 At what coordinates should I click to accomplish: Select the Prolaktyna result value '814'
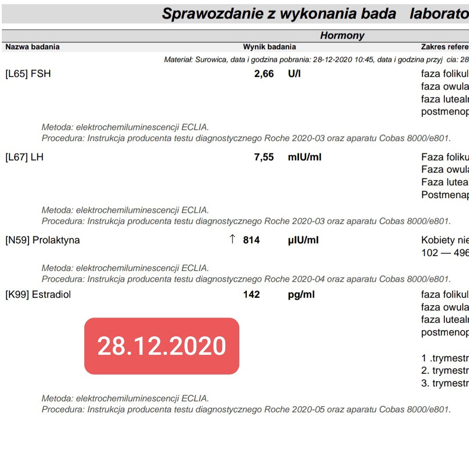(251, 240)
